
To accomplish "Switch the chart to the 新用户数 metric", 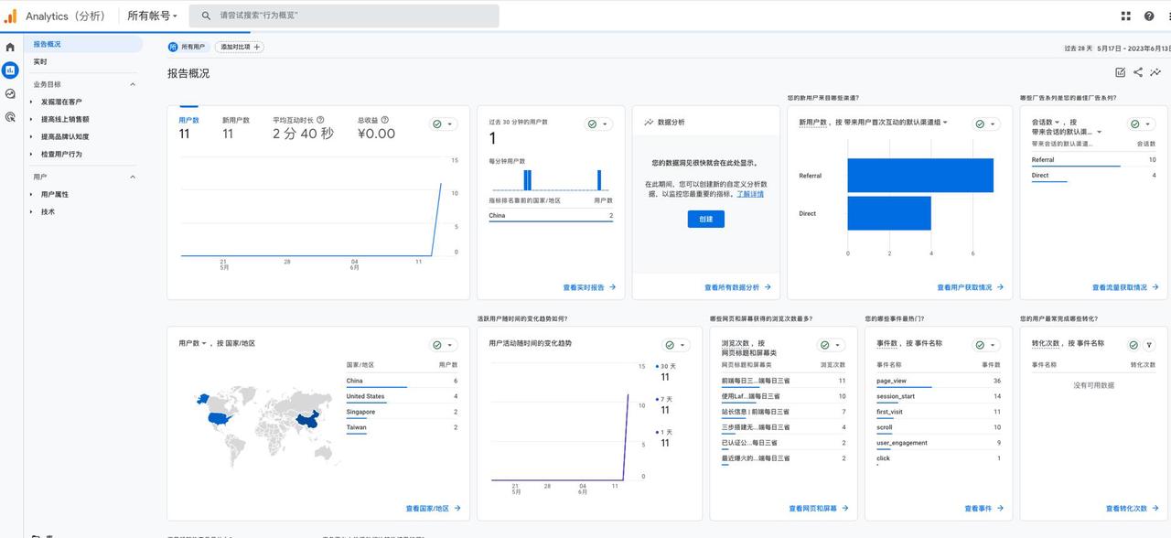I will tap(236, 127).
